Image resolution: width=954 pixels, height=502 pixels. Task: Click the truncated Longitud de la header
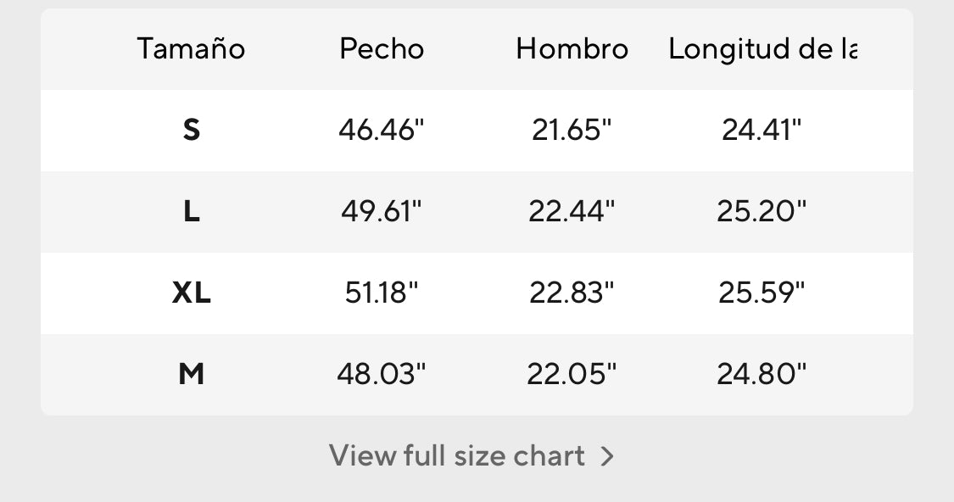[763, 50]
